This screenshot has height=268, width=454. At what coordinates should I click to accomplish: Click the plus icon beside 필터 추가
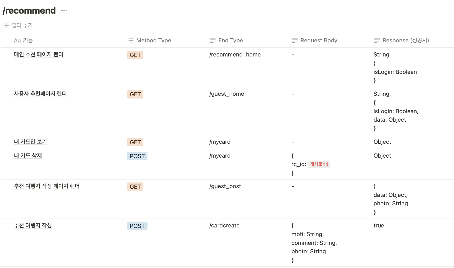click(6, 25)
